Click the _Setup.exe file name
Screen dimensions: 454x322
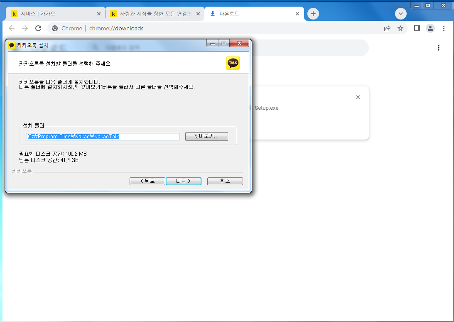[x=265, y=108]
